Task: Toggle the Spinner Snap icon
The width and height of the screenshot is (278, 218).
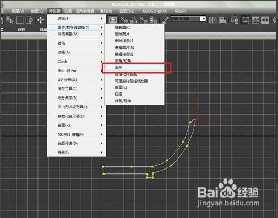Action: [153, 20]
